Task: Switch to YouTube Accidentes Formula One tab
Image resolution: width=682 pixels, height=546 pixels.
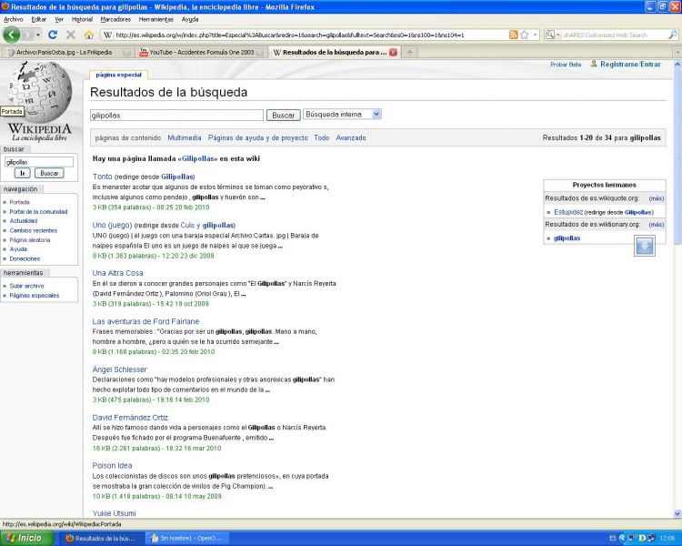Action: point(201,52)
